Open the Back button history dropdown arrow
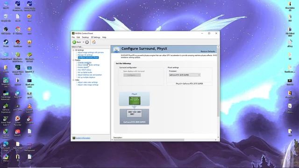 click(x=83, y=42)
